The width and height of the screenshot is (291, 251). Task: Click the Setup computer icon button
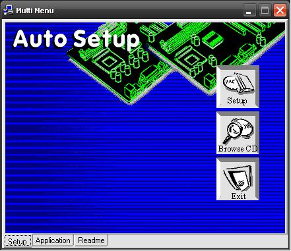pos(238,87)
